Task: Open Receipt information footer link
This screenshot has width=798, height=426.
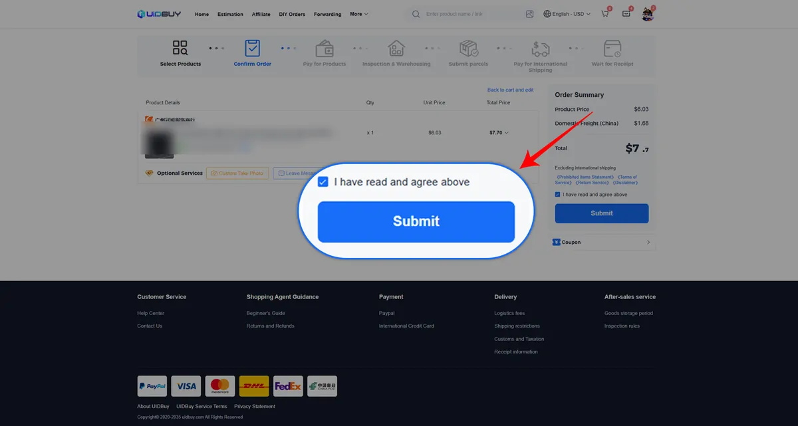Action: point(516,352)
